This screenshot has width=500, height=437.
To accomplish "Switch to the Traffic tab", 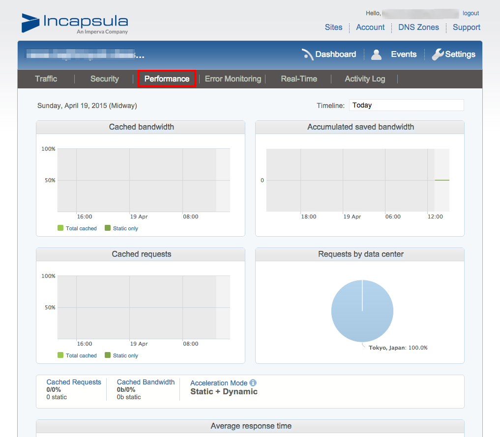I will click(46, 79).
